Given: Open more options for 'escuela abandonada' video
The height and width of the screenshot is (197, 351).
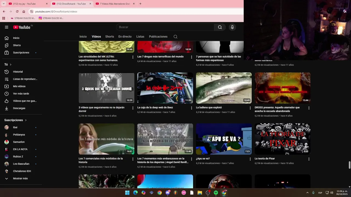Looking at the screenshot, I should [x=309, y=108].
